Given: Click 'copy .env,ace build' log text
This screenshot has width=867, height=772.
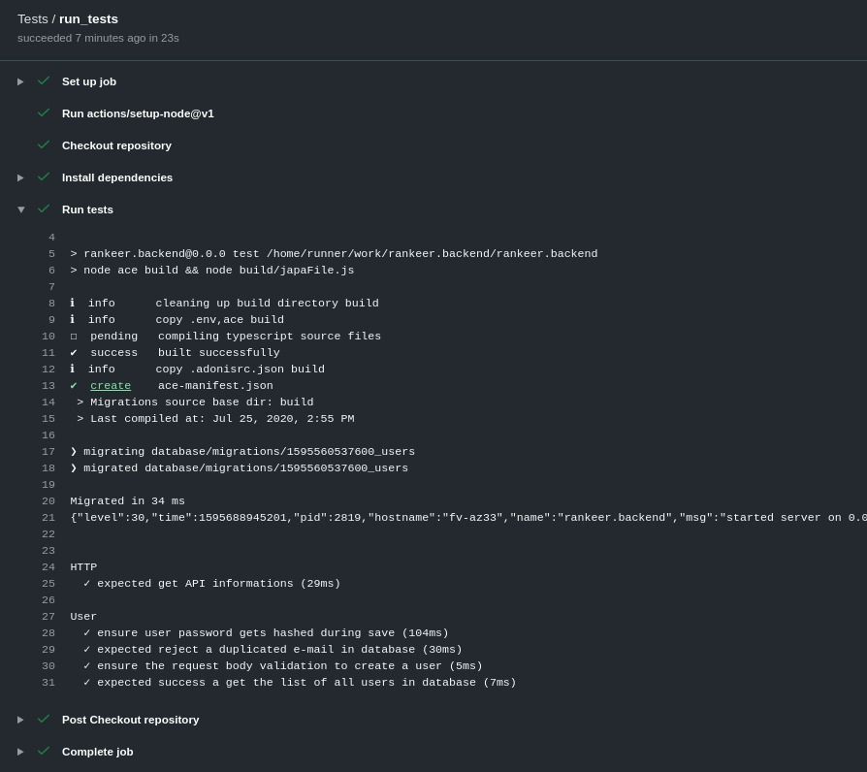Looking at the screenshot, I should (219, 320).
